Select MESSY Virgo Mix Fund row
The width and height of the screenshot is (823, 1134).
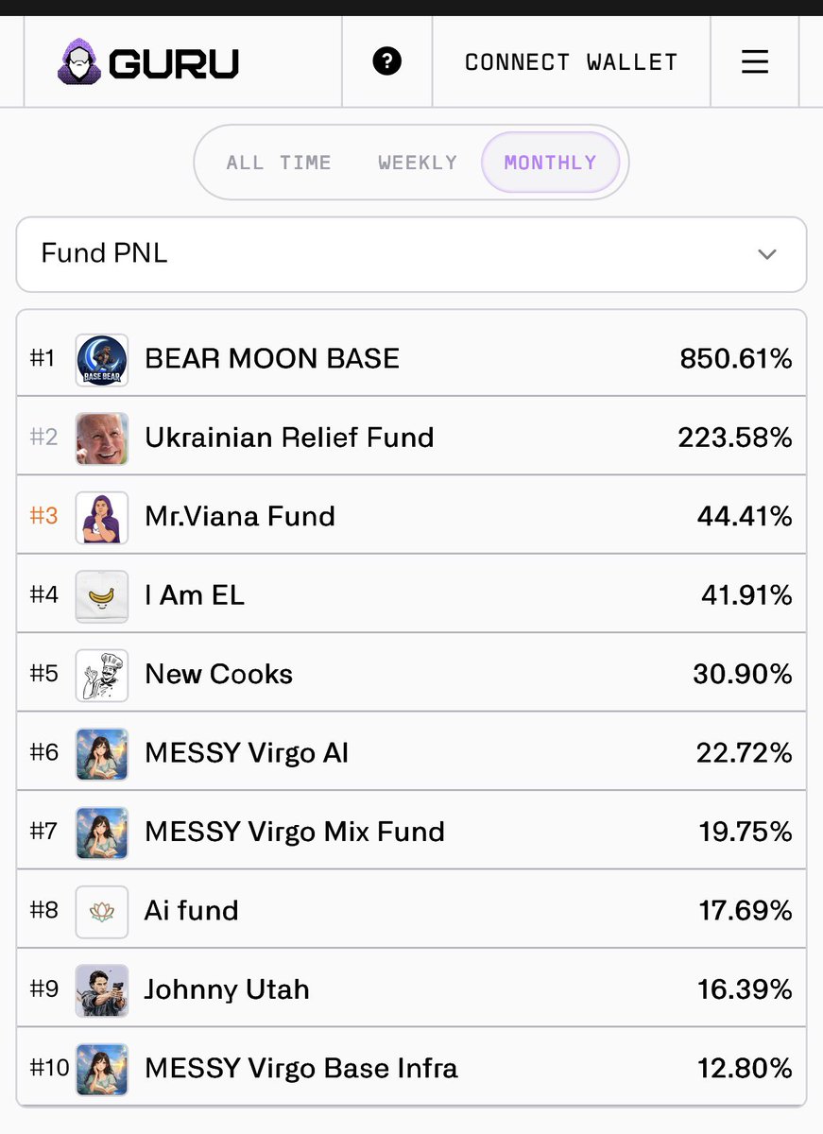click(x=411, y=832)
